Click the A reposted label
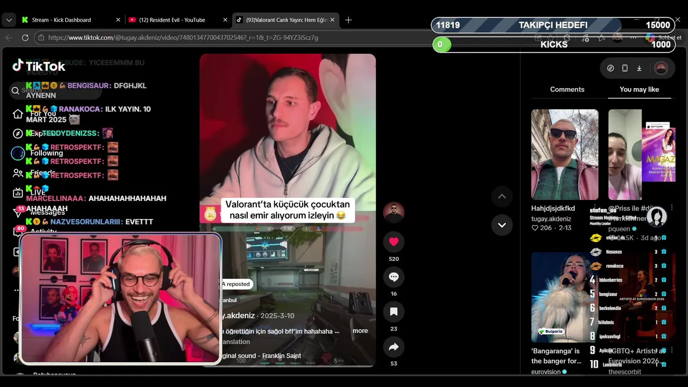This screenshot has width=688, height=387. 236,284
